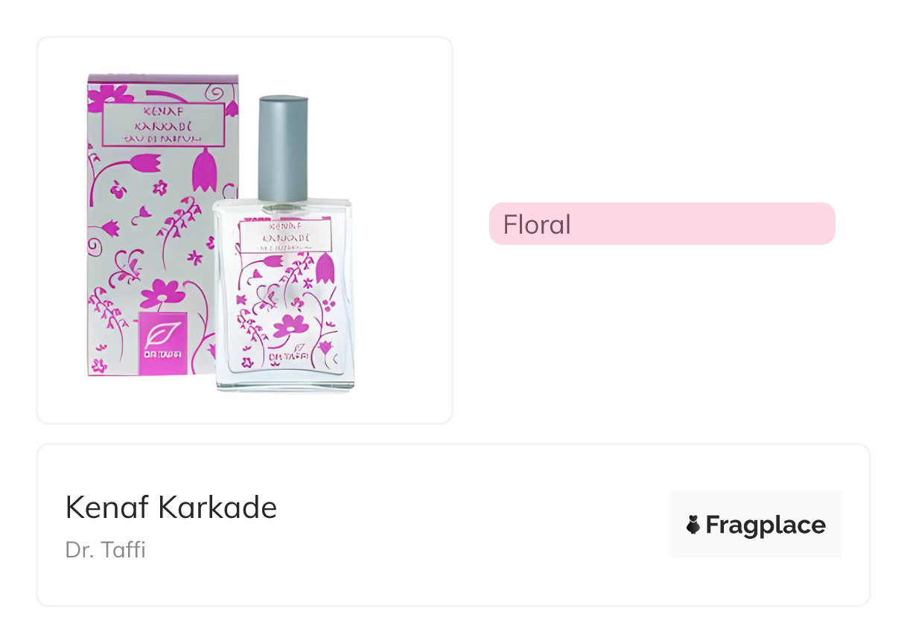This screenshot has height=643, width=907.
Task: Open the Dr. Taffi brand link
Action: click(105, 550)
